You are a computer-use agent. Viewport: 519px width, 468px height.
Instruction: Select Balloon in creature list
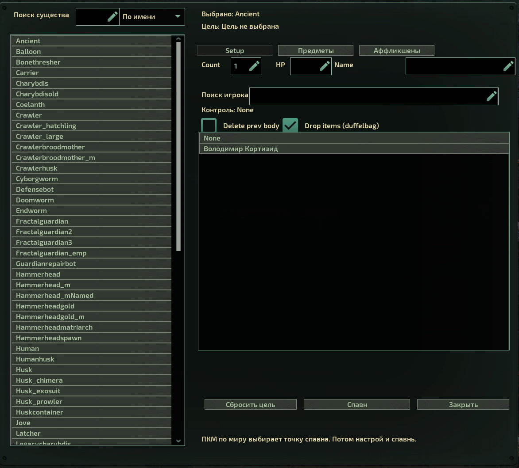[x=92, y=52]
